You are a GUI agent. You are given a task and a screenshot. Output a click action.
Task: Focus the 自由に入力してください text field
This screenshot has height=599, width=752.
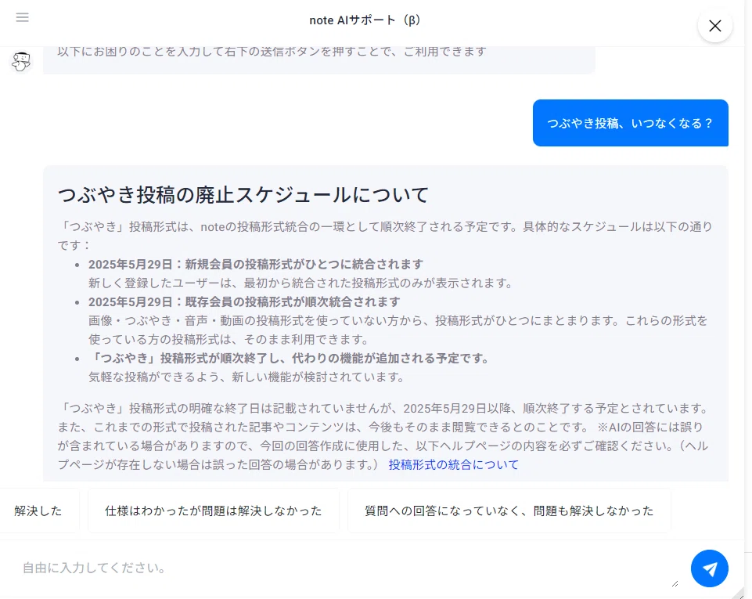(347, 568)
